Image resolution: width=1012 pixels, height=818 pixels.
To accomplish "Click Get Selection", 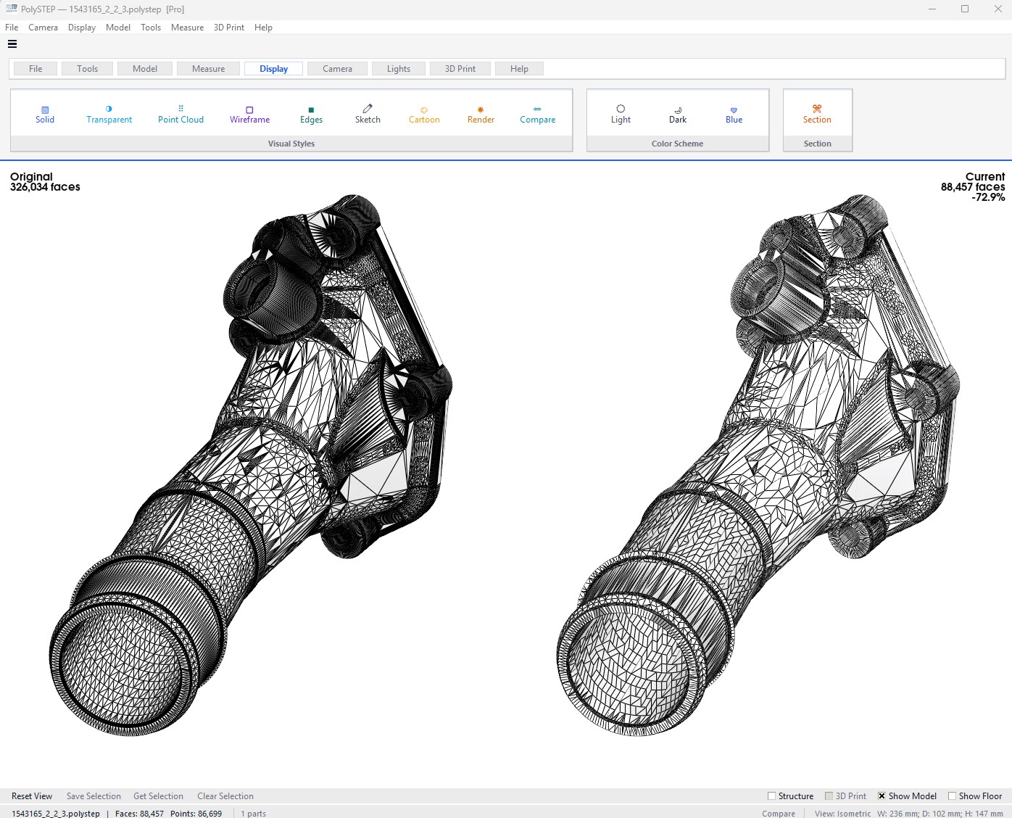I will tap(158, 796).
